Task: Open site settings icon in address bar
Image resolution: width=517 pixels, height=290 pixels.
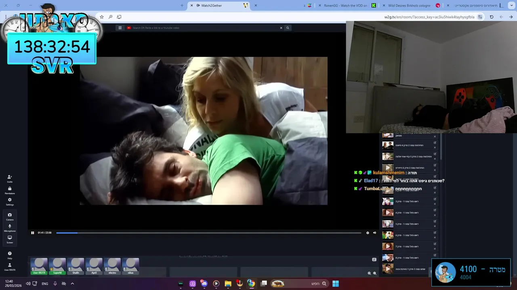Action: point(480,17)
